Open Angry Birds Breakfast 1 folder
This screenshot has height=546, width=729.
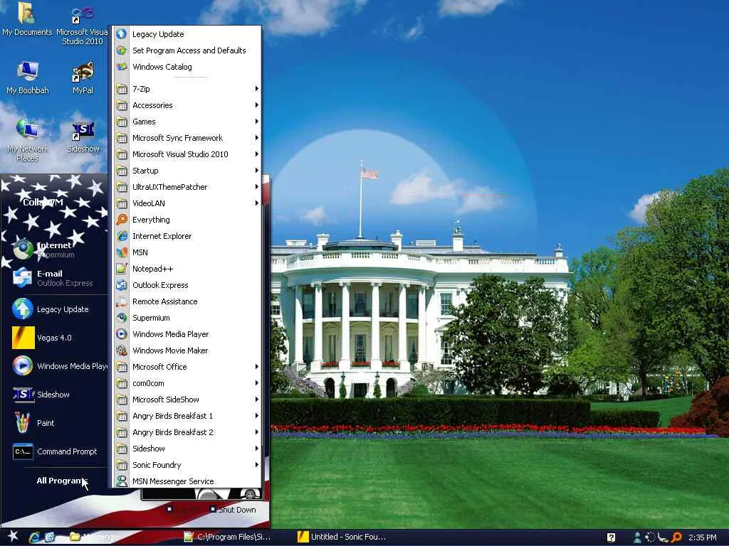(186, 416)
